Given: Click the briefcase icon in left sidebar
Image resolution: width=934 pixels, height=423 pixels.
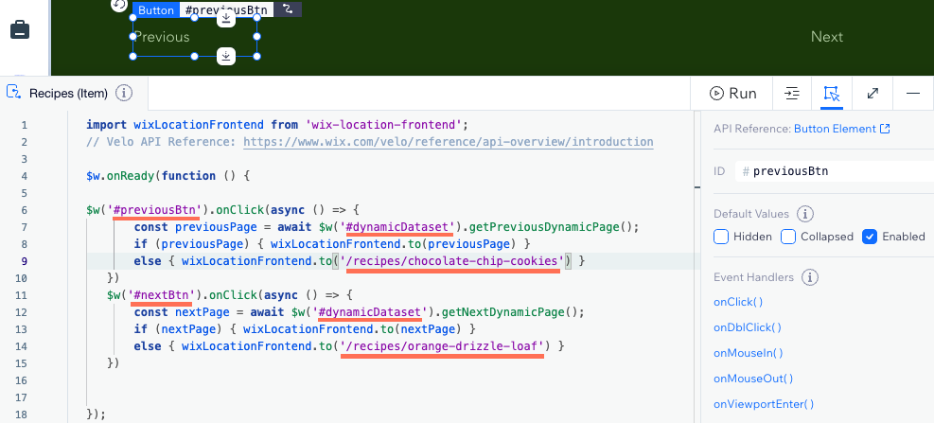Looking at the screenshot, I should pos(20,29).
